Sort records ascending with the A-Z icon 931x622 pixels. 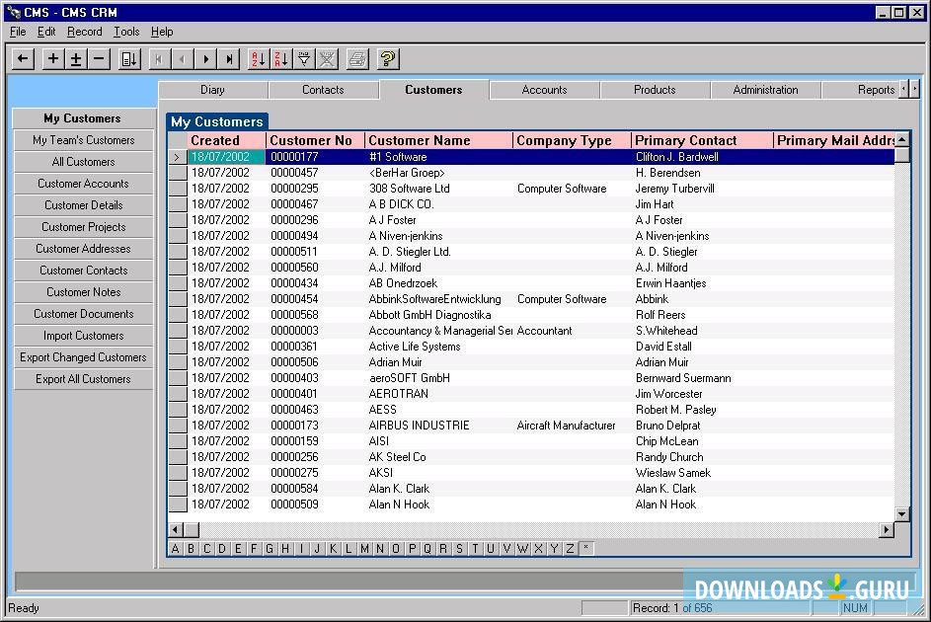click(x=258, y=59)
